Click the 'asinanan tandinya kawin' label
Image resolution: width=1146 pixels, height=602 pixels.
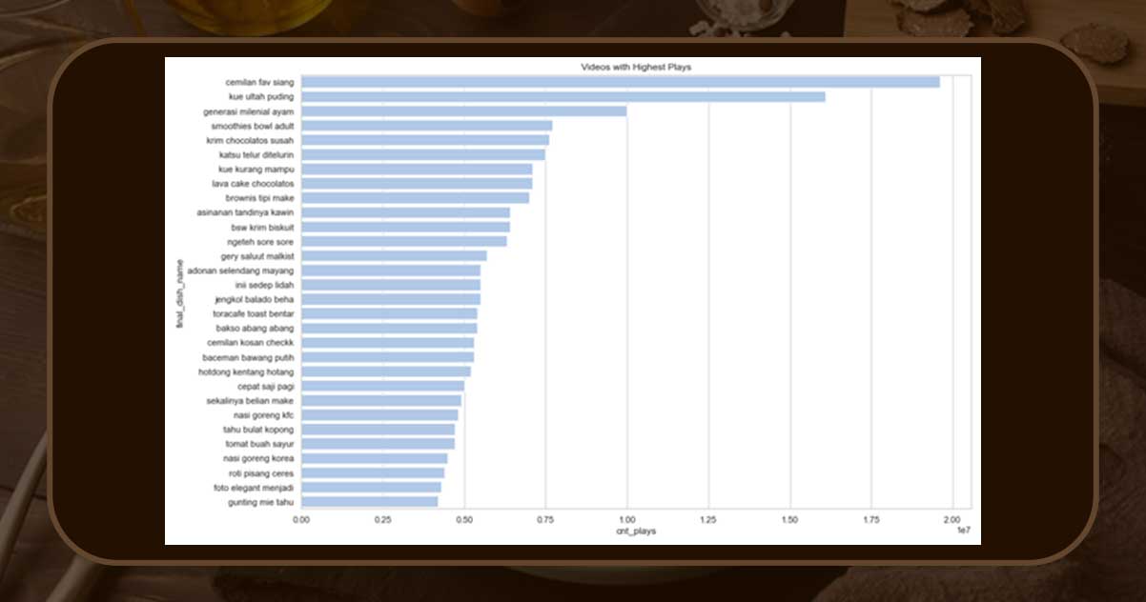(x=245, y=212)
